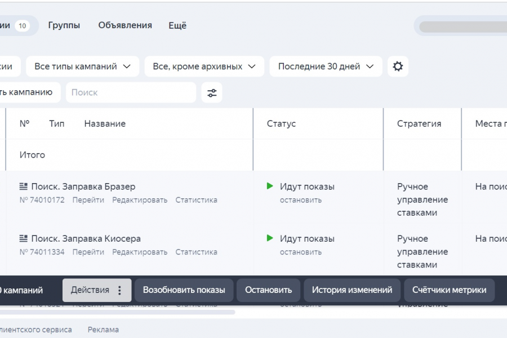The width and height of the screenshot is (507, 338).
Task: Open Статистика link for campaign 74010172
Action: tap(196, 200)
